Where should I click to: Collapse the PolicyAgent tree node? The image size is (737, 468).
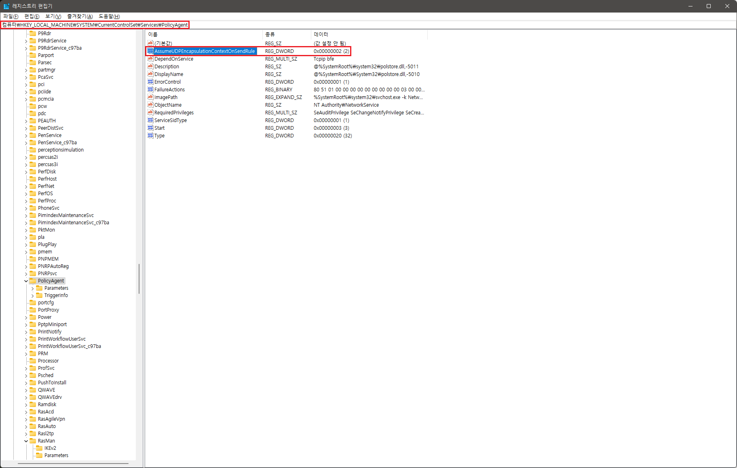(x=26, y=281)
